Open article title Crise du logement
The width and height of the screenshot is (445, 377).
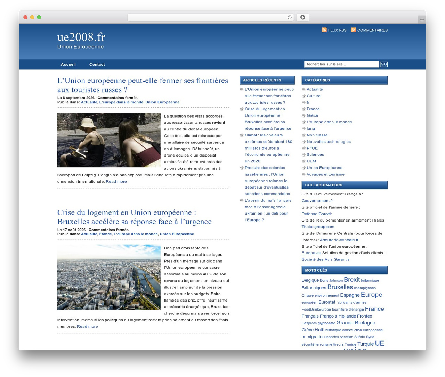click(x=135, y=217)
